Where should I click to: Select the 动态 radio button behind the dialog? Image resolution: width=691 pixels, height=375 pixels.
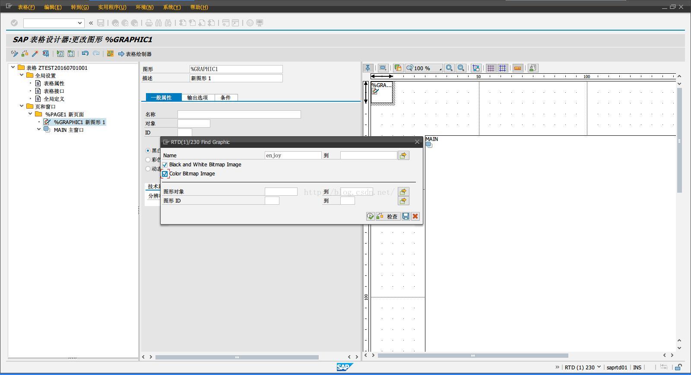tap(148, 169)
